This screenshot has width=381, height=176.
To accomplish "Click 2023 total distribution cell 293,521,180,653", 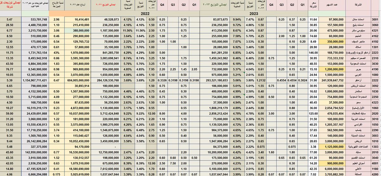I will [215, 80].
